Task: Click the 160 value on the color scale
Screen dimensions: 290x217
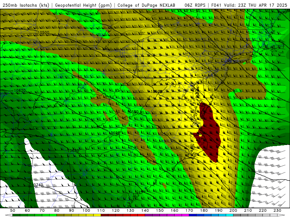Action: (174, 210)
